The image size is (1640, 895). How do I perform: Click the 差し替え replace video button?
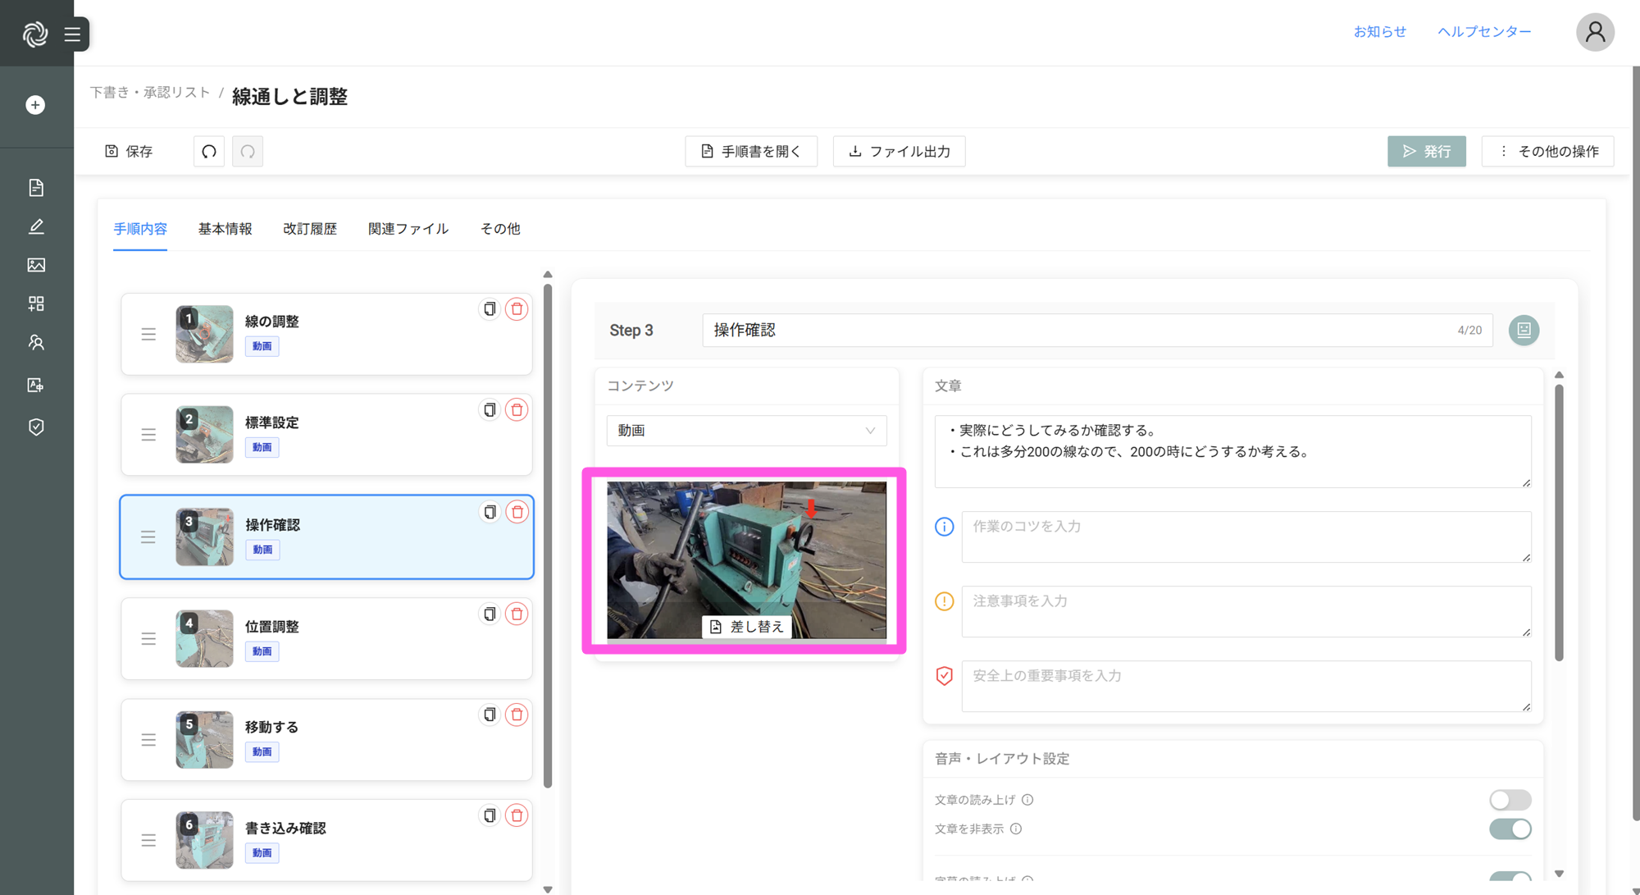tap(746, 627)
